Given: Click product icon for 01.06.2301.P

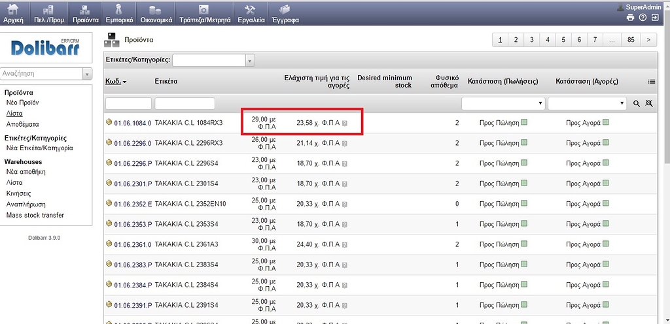Looking at the screenshot, I should (109, 184).
